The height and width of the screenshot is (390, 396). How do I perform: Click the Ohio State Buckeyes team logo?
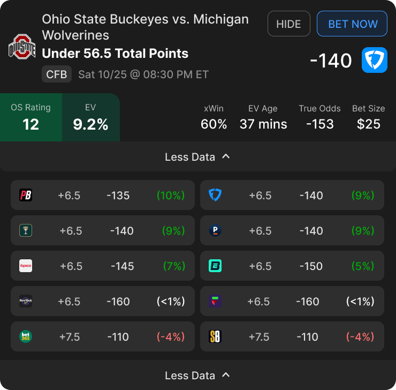tap(22, 47)
